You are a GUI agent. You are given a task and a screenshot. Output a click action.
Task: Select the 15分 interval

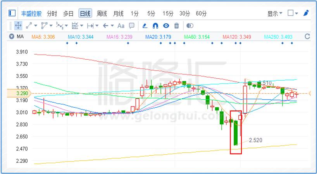click(168, 14)
